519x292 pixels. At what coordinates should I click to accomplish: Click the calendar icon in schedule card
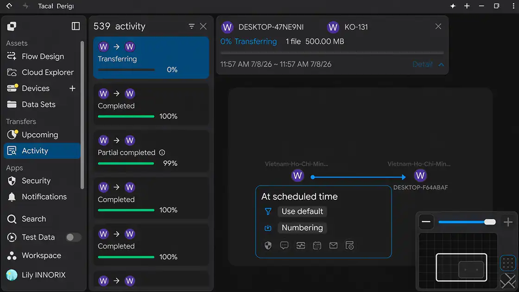point(317,245)
